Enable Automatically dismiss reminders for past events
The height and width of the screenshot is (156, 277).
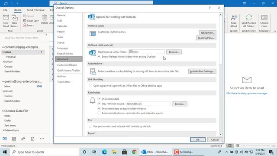[99, 113]
